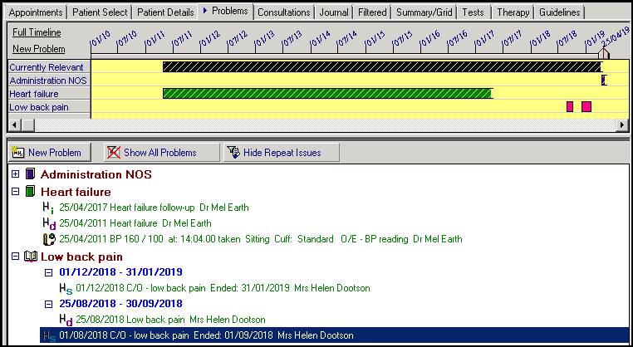Click the BP reading stethoscope icon
This screenshot has height=347, width=633.
[48, 240]
